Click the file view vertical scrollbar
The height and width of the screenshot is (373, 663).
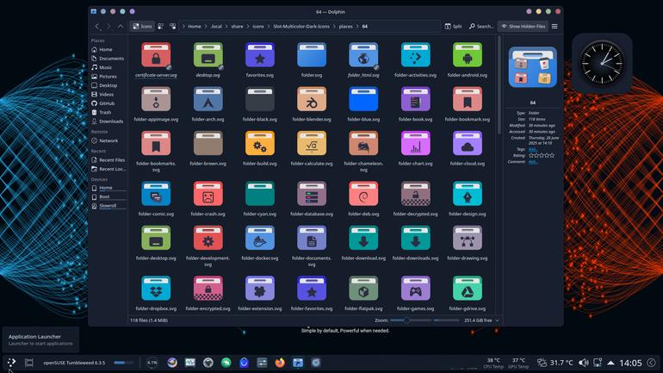pos(499,85)
